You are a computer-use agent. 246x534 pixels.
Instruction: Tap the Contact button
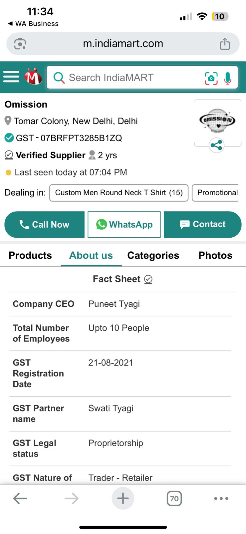pyautogui.click(x=202, y=225)
